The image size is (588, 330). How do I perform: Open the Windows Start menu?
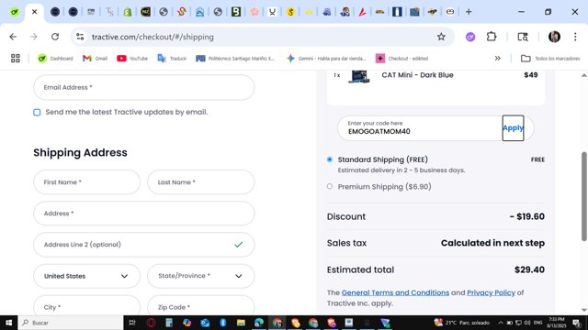(x=8, y=323)
